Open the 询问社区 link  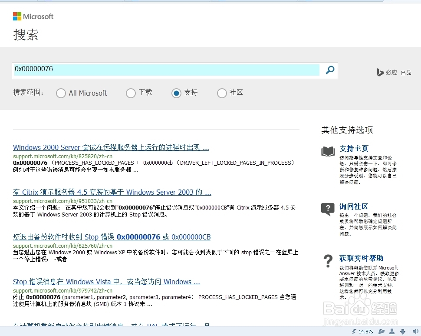coord(354,206)
